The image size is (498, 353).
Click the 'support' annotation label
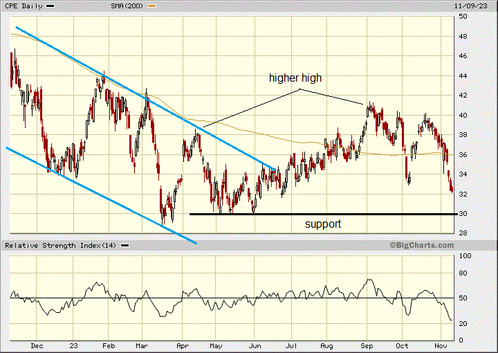click(323, 224)
